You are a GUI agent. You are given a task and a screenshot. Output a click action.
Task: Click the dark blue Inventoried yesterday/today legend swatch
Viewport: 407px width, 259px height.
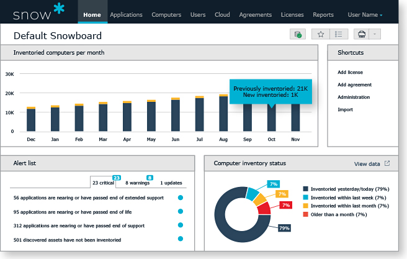tap(305, 188)
